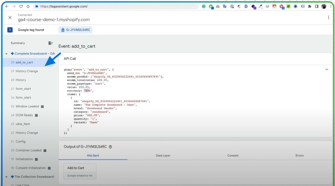This screenshot has height=186, width=335.
Task: Click the icon beside DOM Ready
Action: tap(36, 115)
